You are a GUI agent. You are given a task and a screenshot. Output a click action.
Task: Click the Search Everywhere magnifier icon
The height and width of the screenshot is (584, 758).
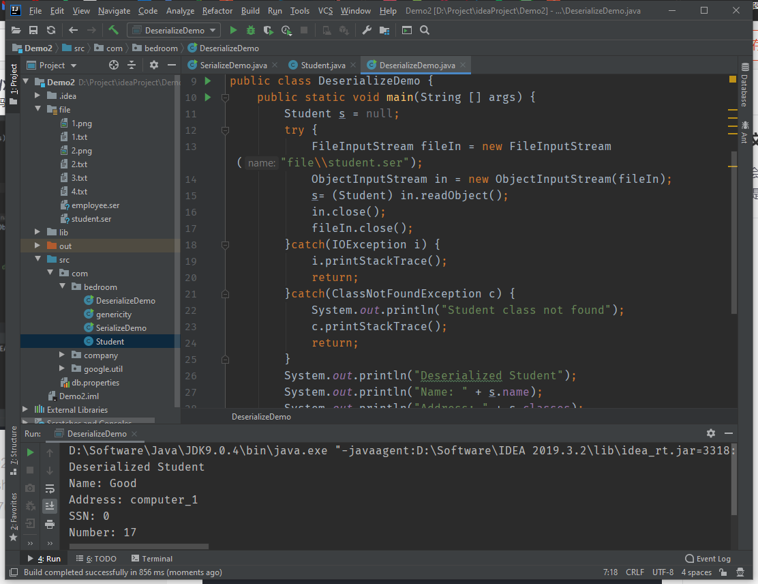[425, 31]
